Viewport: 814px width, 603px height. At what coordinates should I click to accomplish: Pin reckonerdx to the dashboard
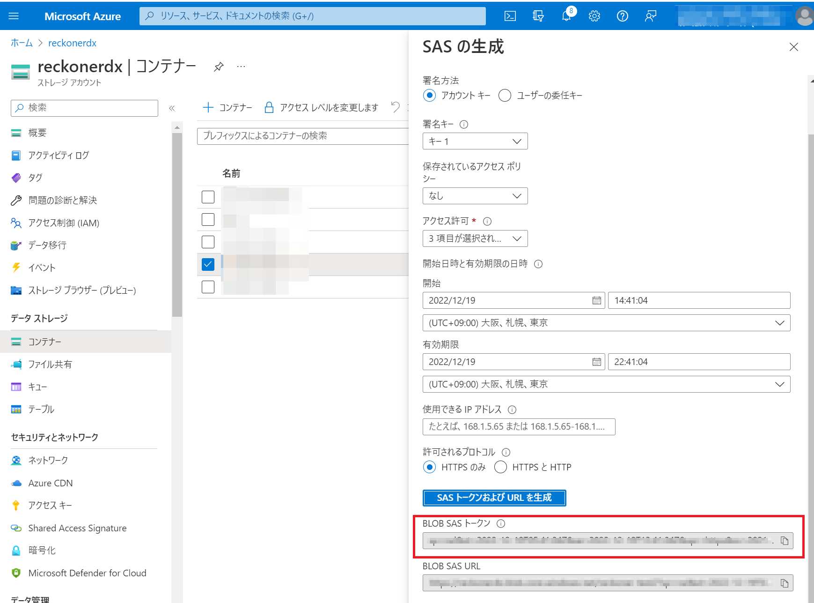(x=219, y=67)
